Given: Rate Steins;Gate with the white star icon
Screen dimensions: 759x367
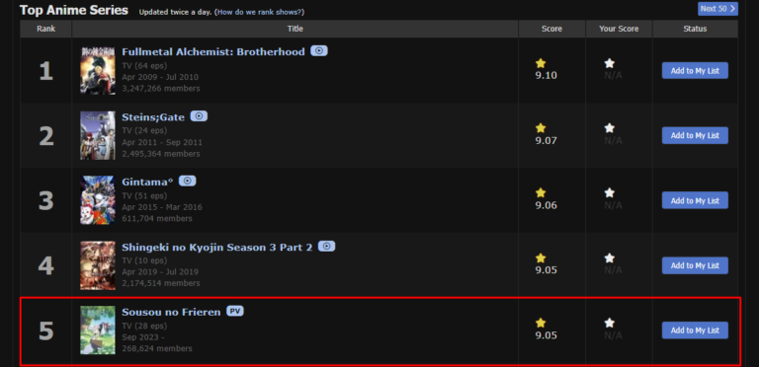Looking at the screenshot, I should 610,128.
